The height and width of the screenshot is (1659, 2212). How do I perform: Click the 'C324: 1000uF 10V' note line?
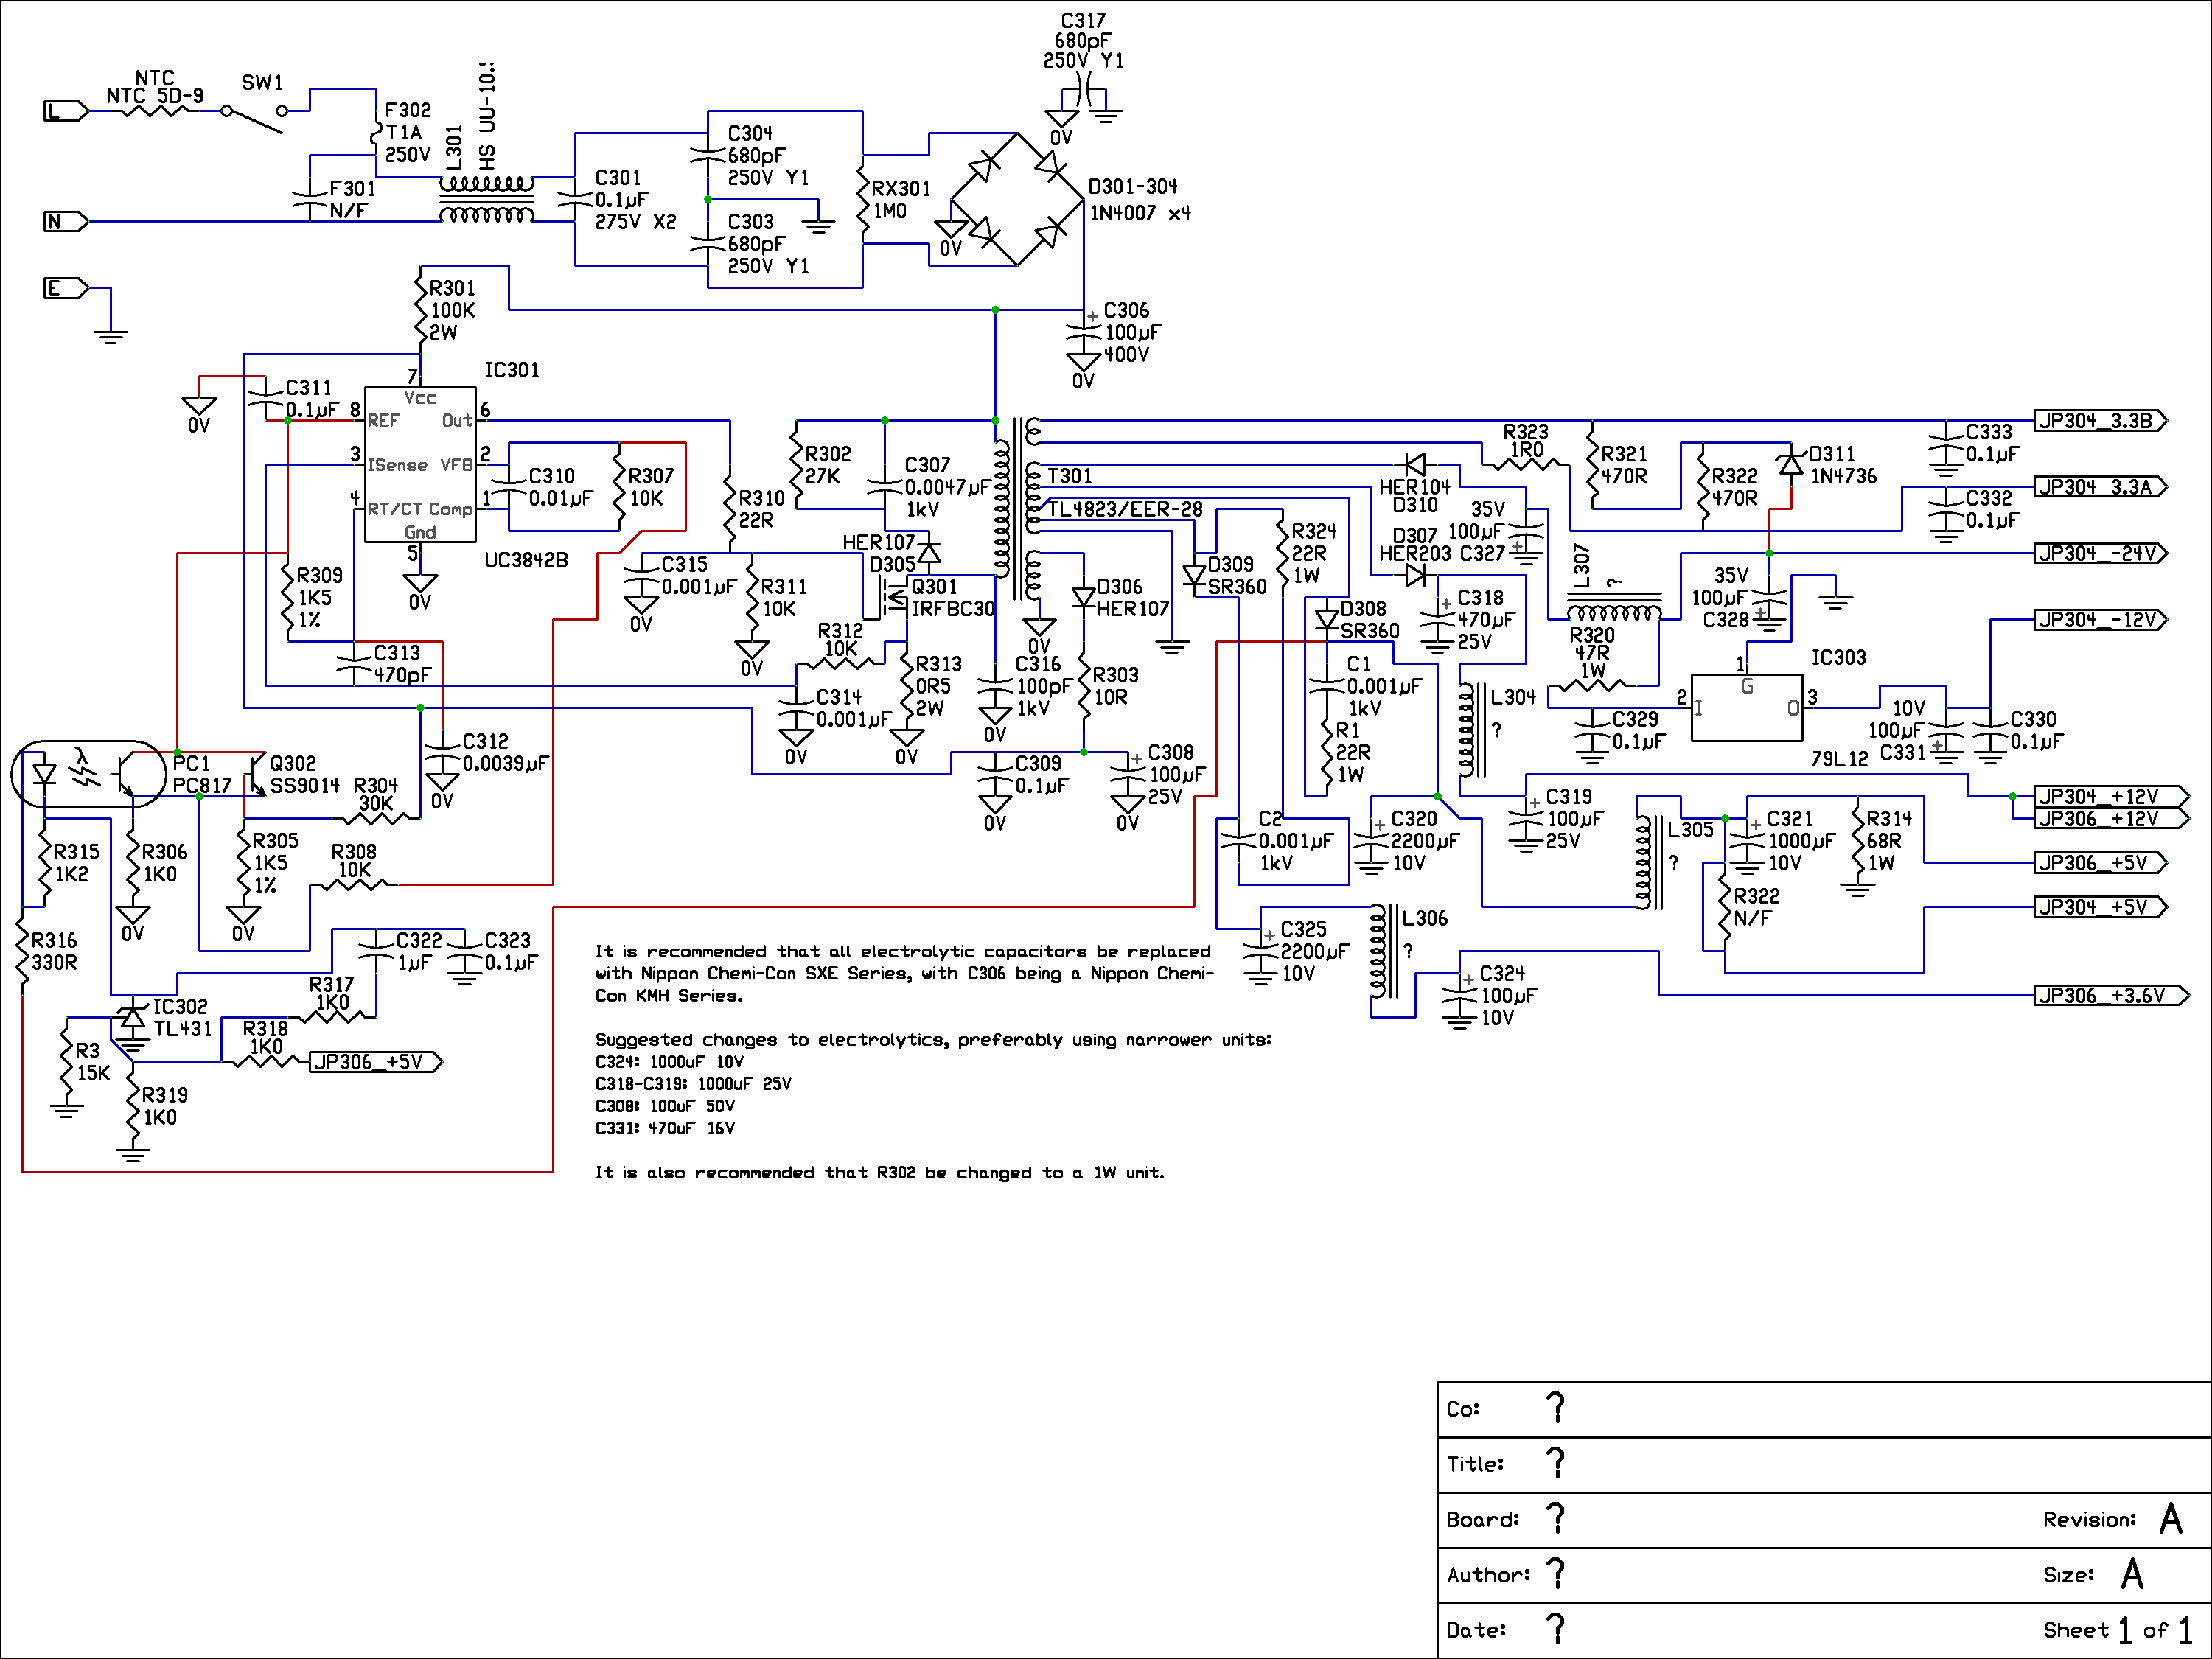click(x=670, y=1062)
